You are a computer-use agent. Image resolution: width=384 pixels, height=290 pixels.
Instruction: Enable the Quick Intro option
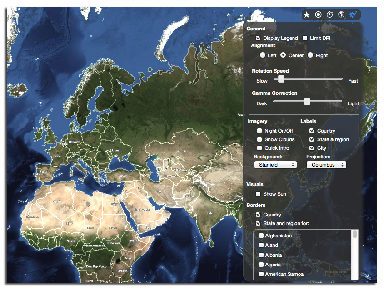pyautogui.click(x=259, y=147)
